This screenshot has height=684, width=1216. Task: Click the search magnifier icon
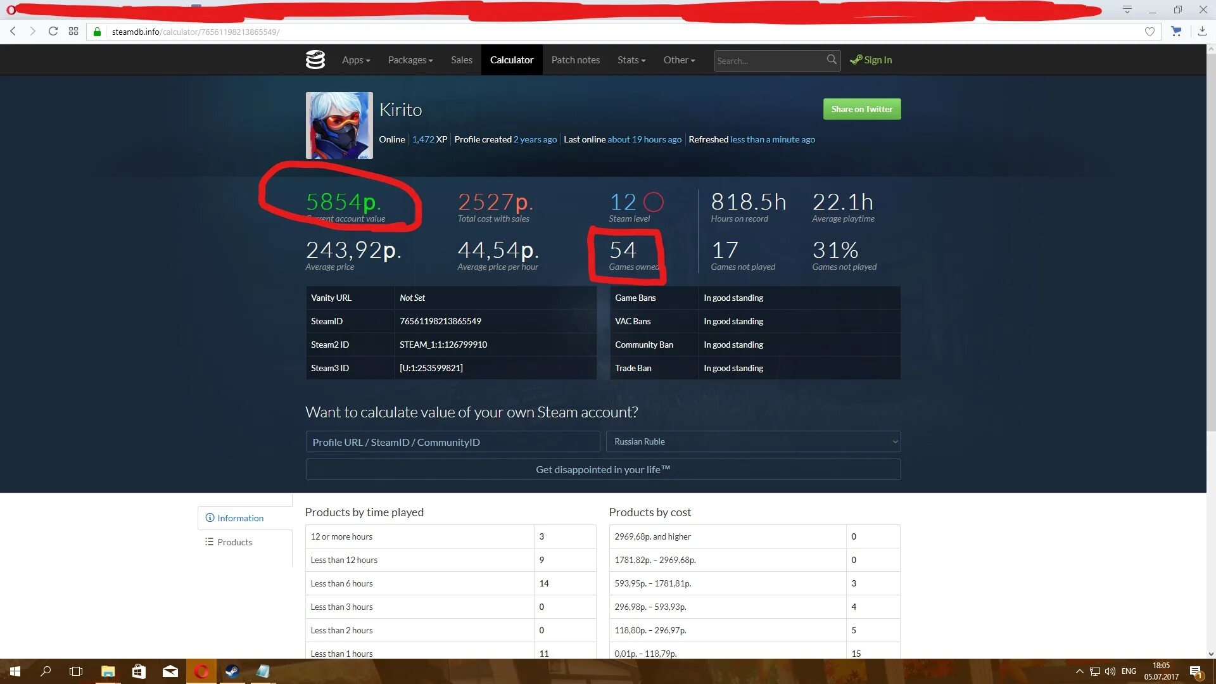pos(832,60)
